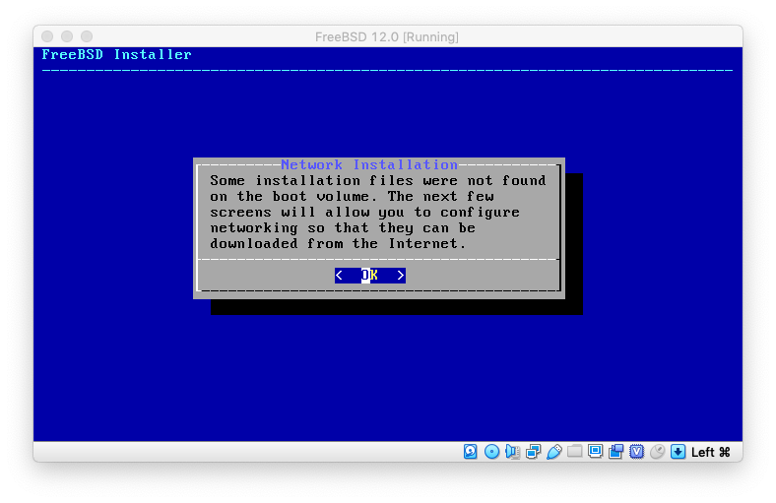Click the display settings monitor icon
The image size is (776, 503).
point(595,452)
